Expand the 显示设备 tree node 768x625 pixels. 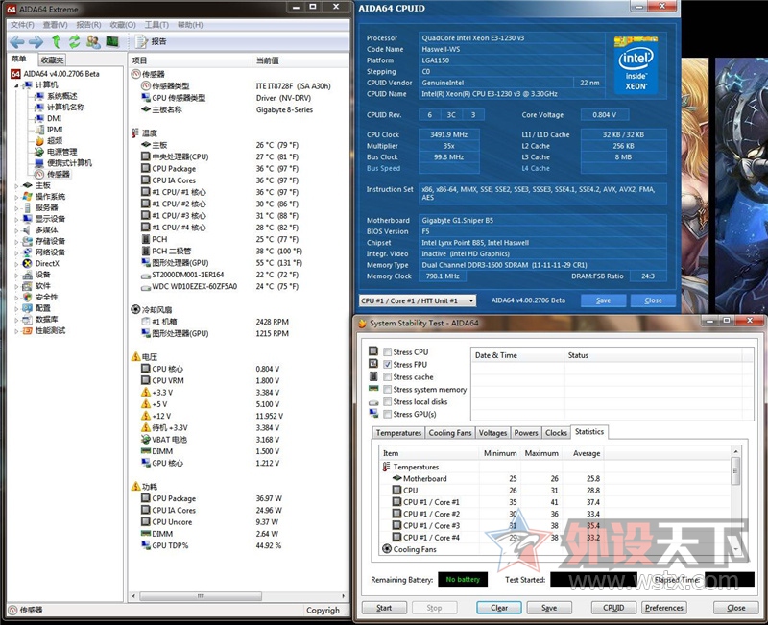click(16, 219)
